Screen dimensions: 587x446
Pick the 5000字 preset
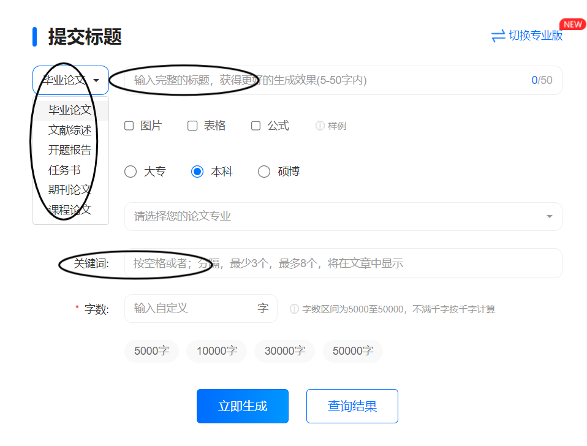click(151, 351)
